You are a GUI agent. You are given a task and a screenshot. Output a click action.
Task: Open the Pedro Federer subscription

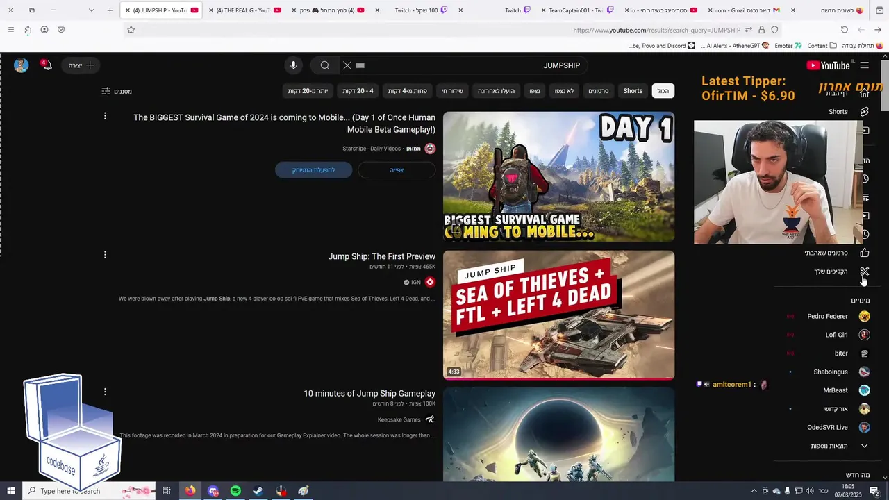[827, 316]
